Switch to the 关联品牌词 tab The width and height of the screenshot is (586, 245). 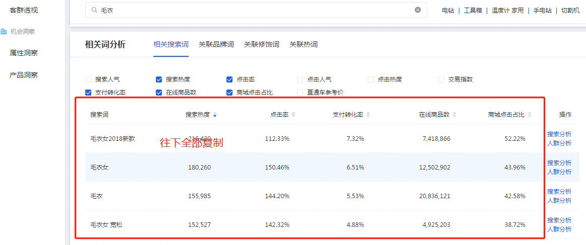(216, 45)
